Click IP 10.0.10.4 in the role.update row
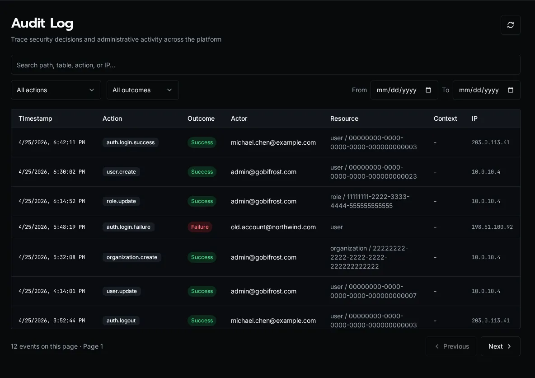This screenshot has width=535, height=378. (x=486, y=201)
